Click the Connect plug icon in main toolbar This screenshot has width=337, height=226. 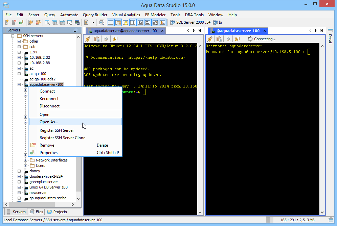tap(31, 22)
